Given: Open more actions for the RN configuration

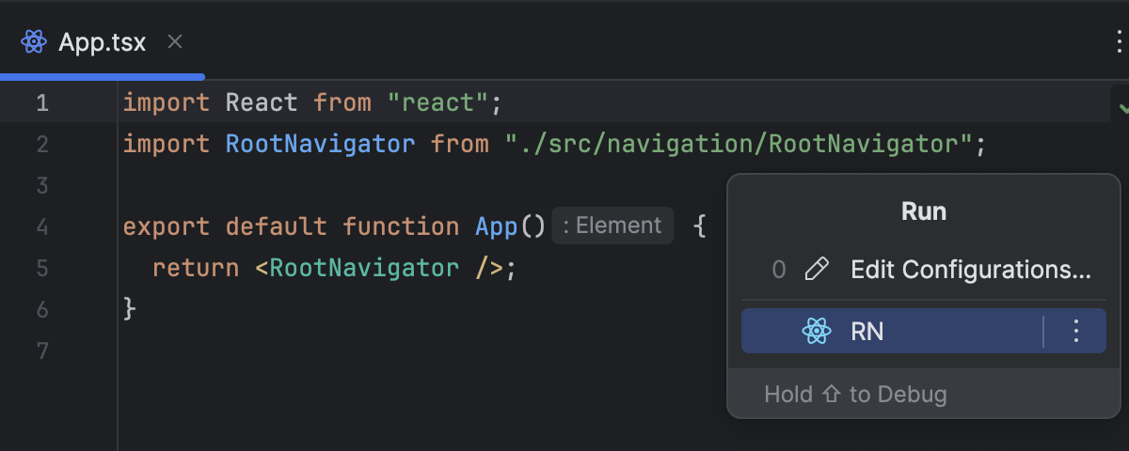Looking at the screenshot, I should (x=1076, y=331).
